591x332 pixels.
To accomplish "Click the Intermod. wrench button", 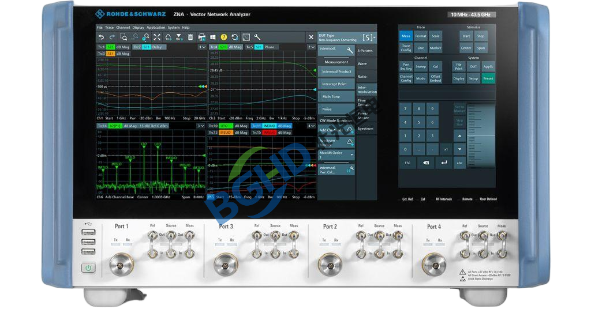I will click(x=336, y=50).
